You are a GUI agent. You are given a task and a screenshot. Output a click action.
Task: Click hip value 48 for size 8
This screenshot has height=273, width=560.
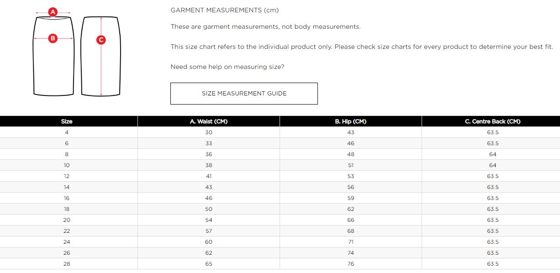pos(351,154)
